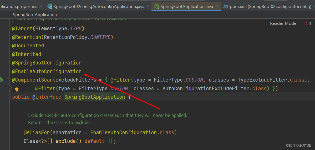Click 'Returns: the classes to exclude' doc text
This screenshot has width=315, height=150.
[x=59, y=122]
